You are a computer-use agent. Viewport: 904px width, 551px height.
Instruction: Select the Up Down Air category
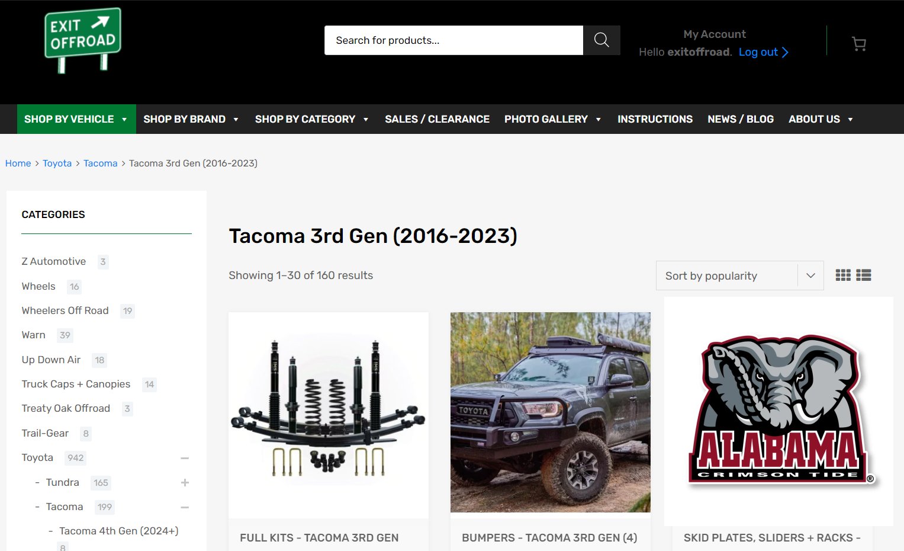coord(51,360)
